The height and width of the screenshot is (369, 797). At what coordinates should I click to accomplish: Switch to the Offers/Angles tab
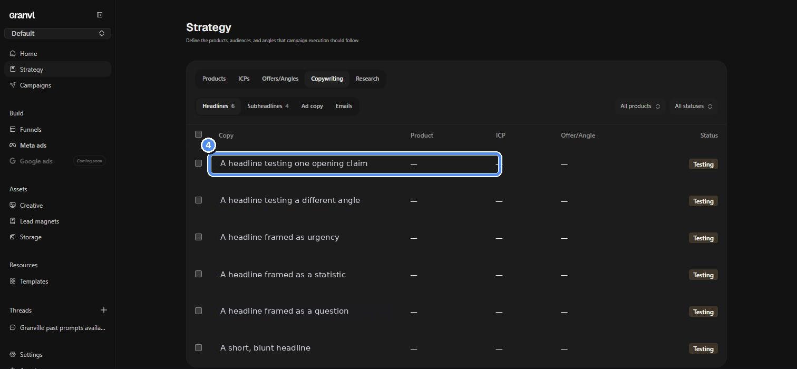point(280,79)
